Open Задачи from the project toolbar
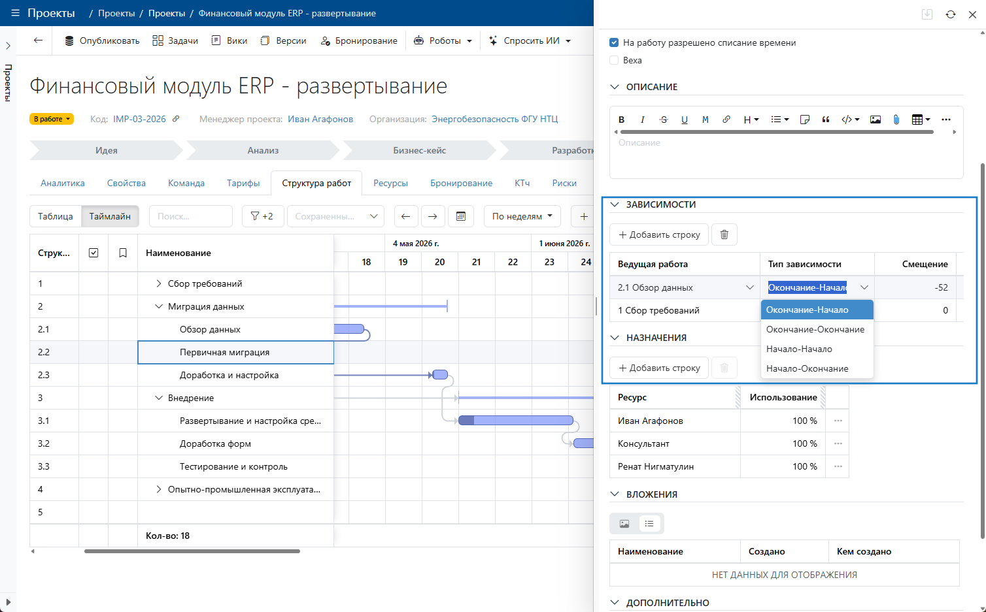The height and width of the screenshot is (612, 986). (175, 40)
